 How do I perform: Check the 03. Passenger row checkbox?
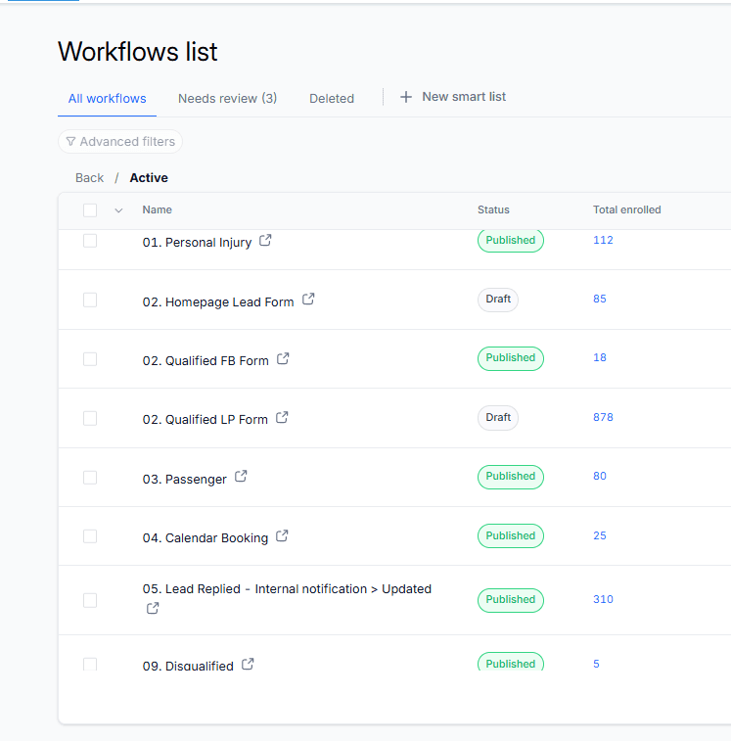(x=90, y=478)
